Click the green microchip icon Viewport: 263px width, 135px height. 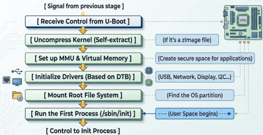(x=148, y=83)
